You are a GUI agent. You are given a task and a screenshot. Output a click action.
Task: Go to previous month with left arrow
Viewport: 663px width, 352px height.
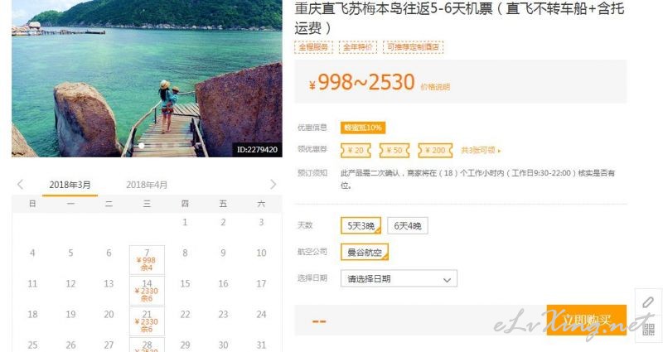[x=20, y=184]
